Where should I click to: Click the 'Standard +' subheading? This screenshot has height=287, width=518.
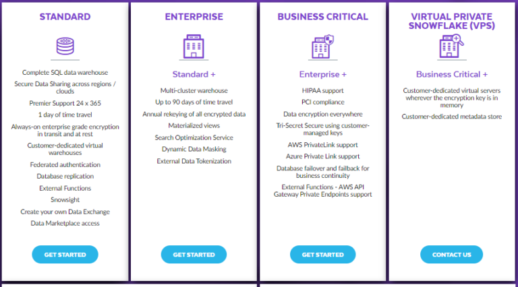[194, 75]
